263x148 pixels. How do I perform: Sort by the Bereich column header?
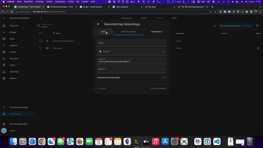pos(224,33)
